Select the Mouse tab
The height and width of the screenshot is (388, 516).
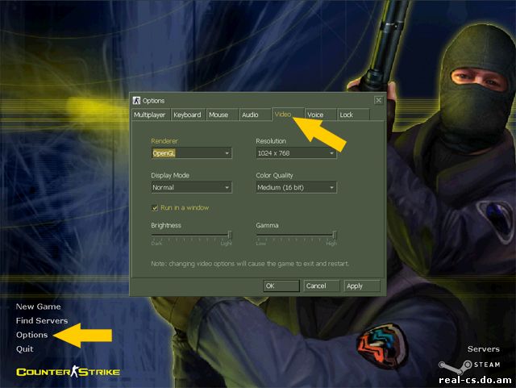coord(223,115)
